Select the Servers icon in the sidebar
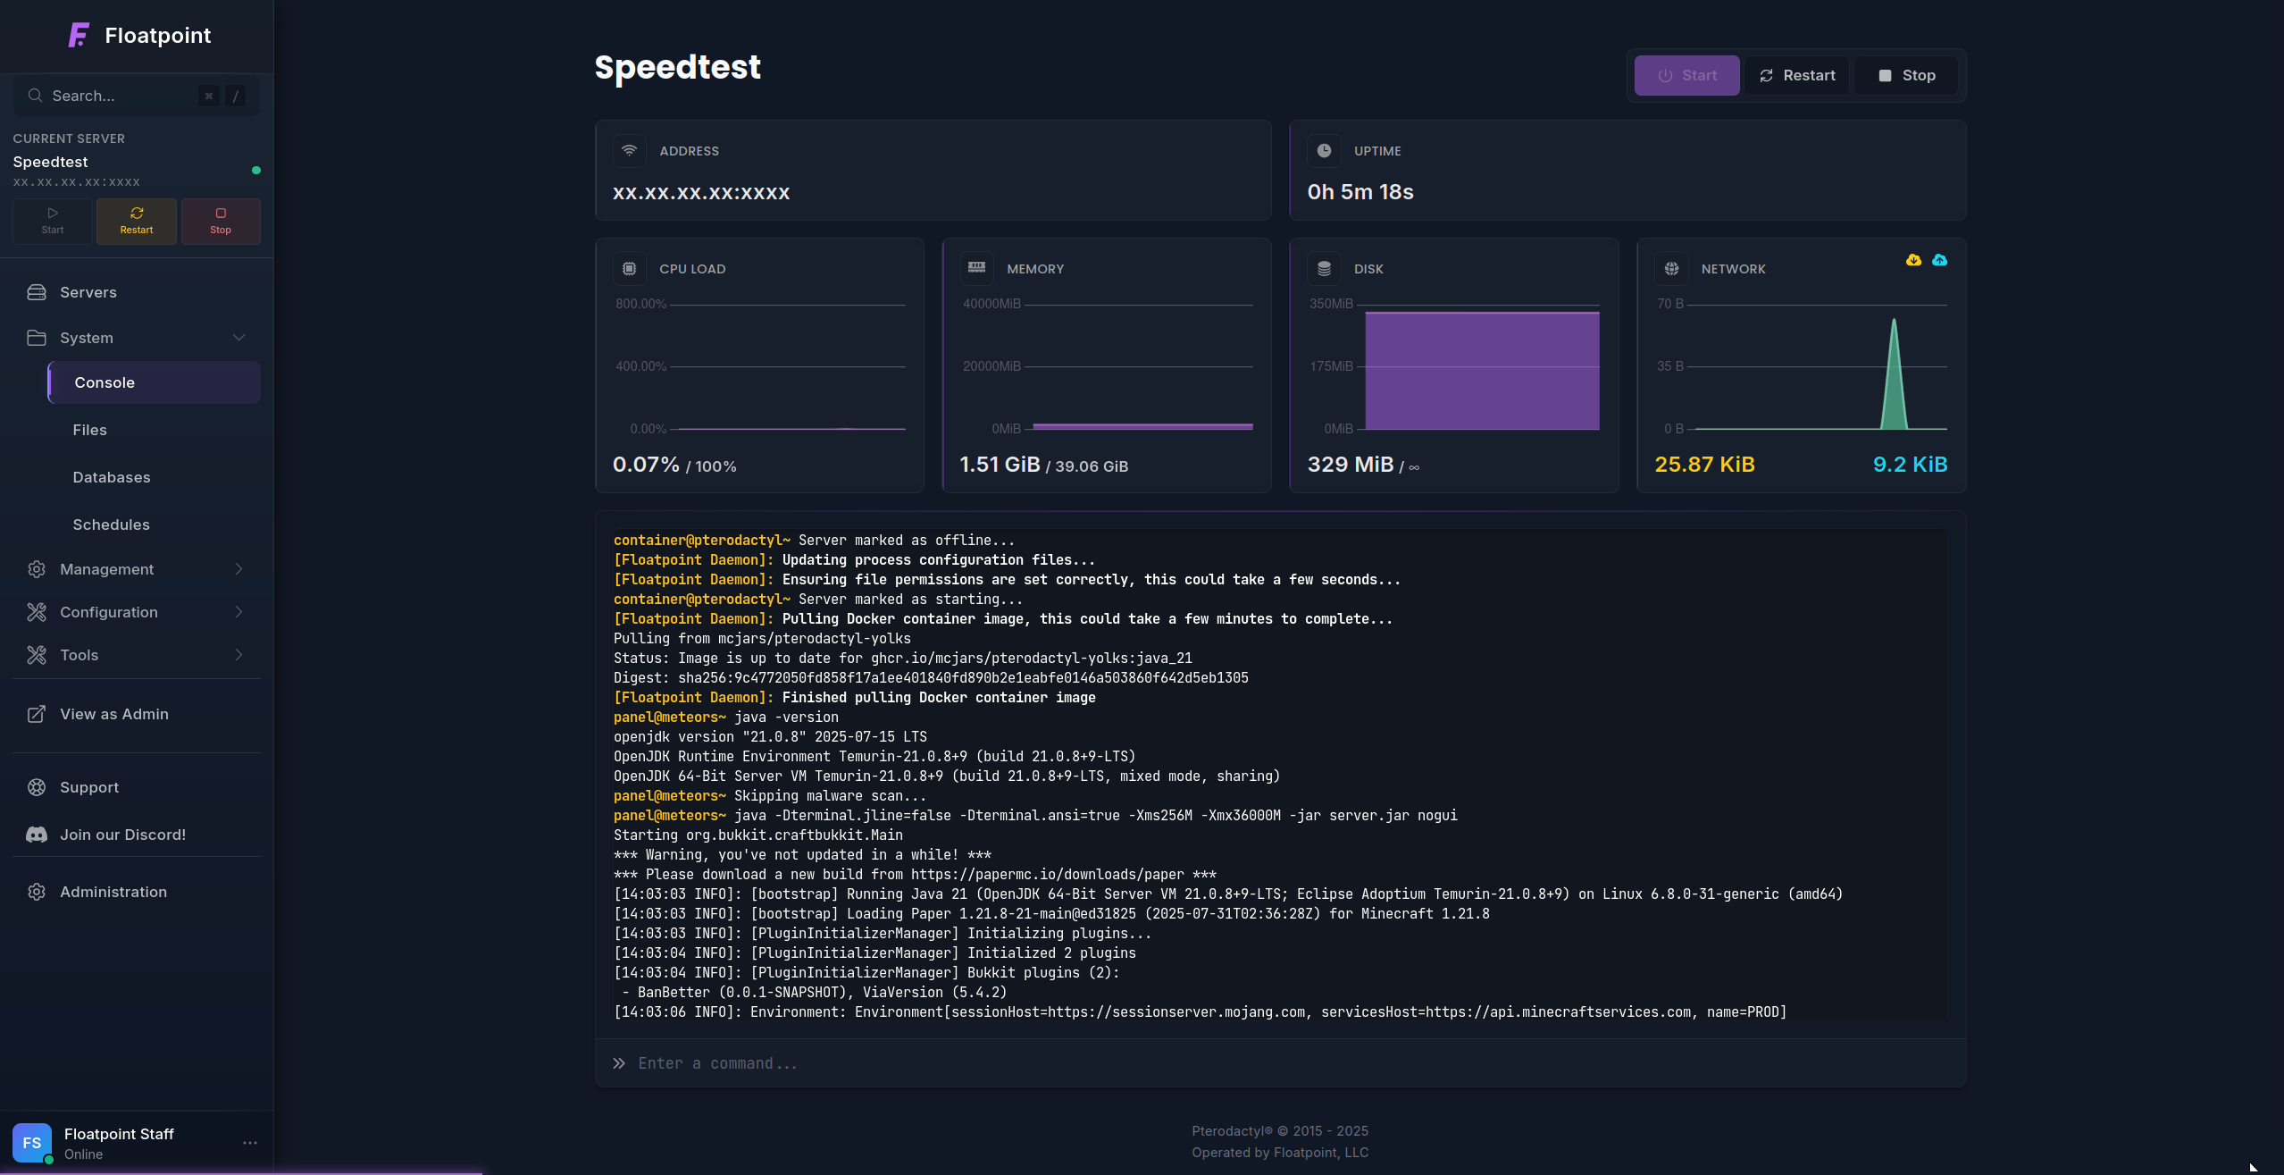The image size is (2284, 1175). (37, 292)
